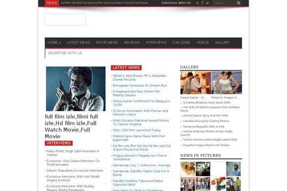Open the top ticker full film izle headline
287x191 pixels.
click(104, 3)
